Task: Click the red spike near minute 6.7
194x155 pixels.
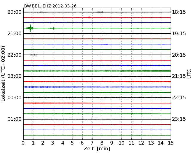Action: tap(89, 17)
